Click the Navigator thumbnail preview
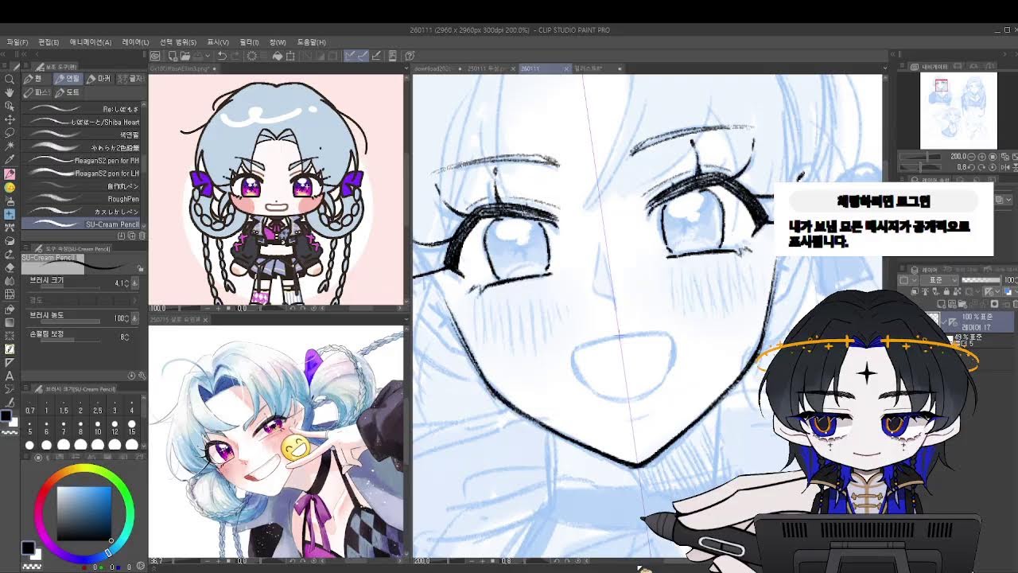 pyautogui.click(x=958, y=110)
